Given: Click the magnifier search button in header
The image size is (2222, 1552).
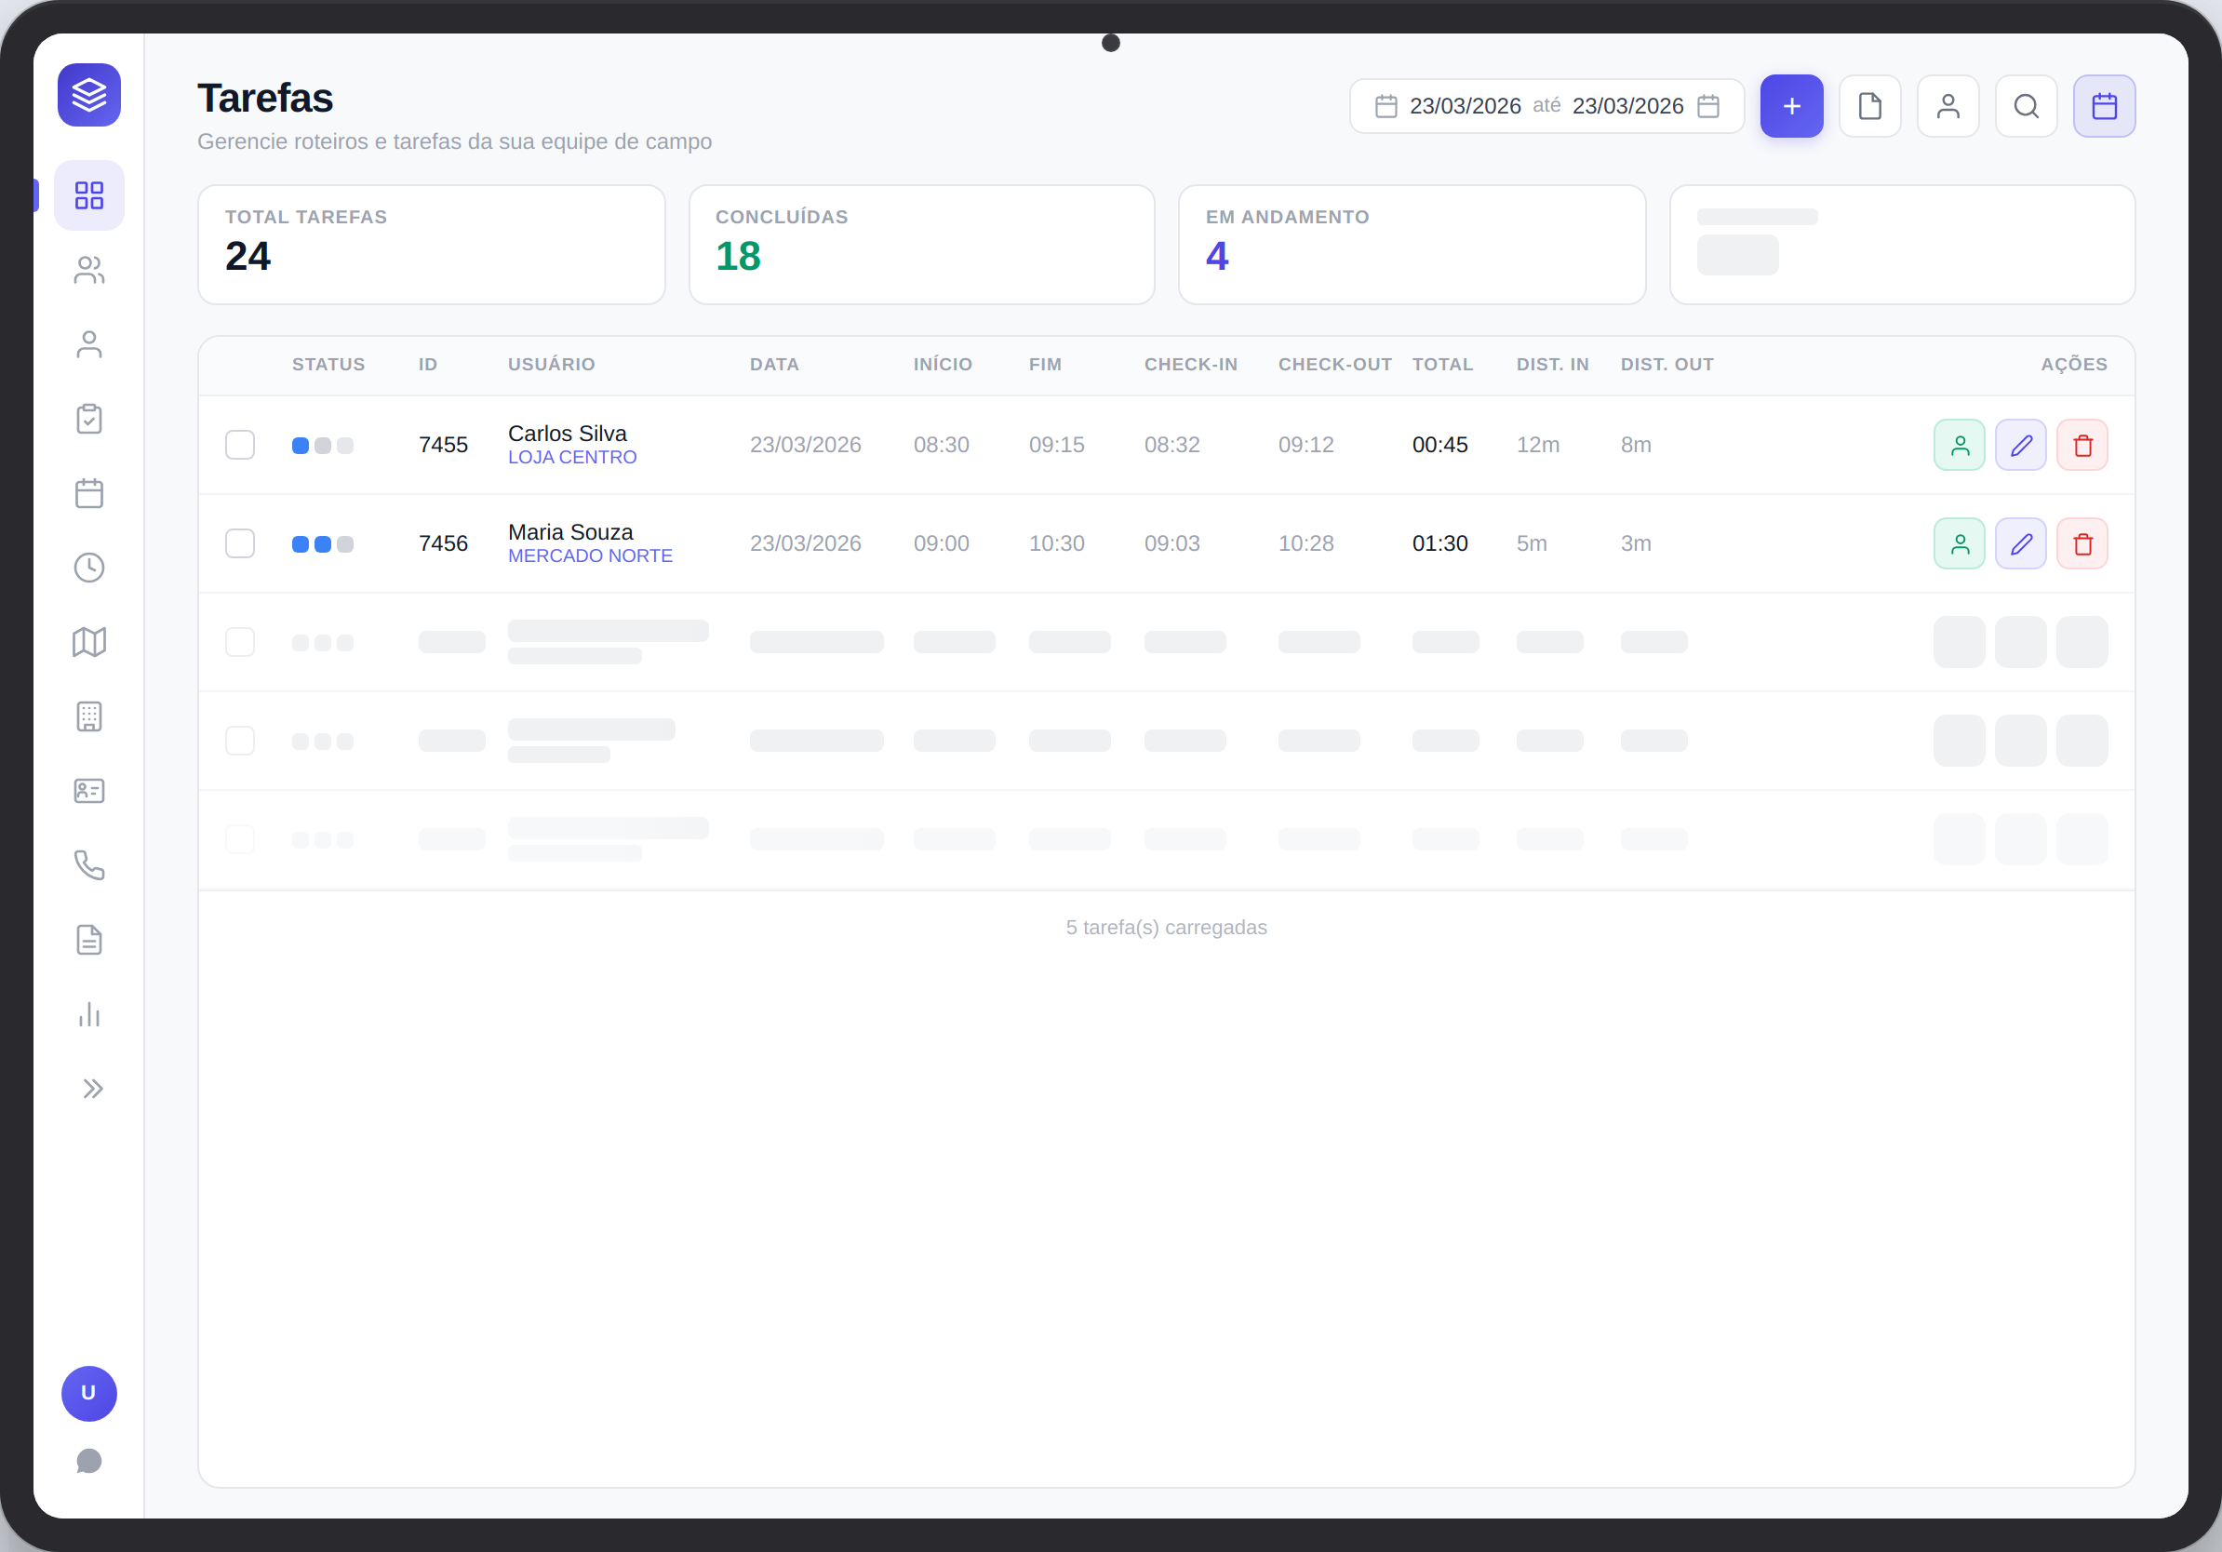Looking at the screenshot, I should click(2026, 106).
